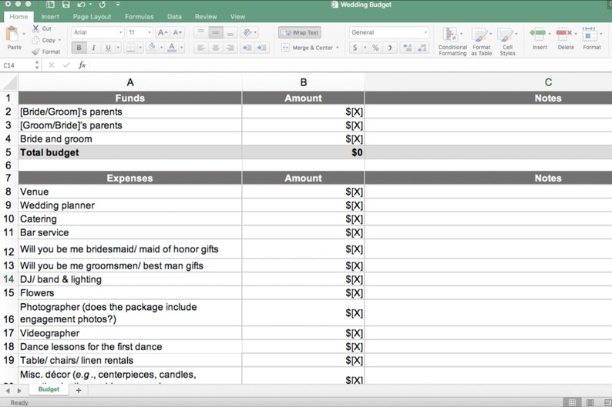Add new sheet with plus button
This screenshot has height=407, width=612.
79,390
